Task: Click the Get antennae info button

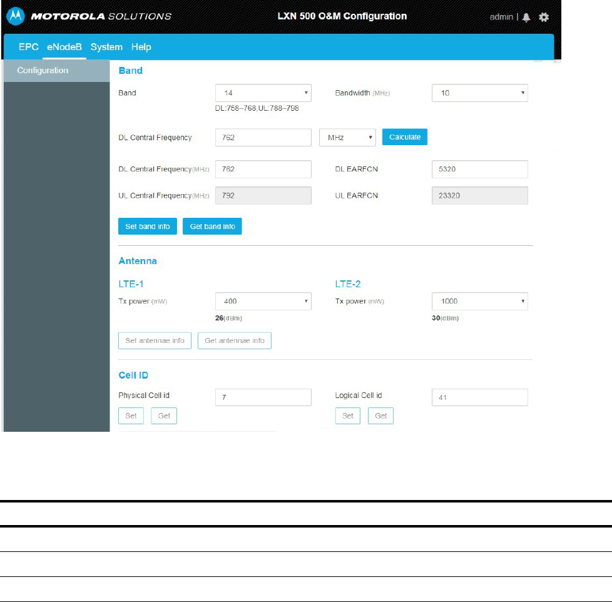Action: click(235, 340)
